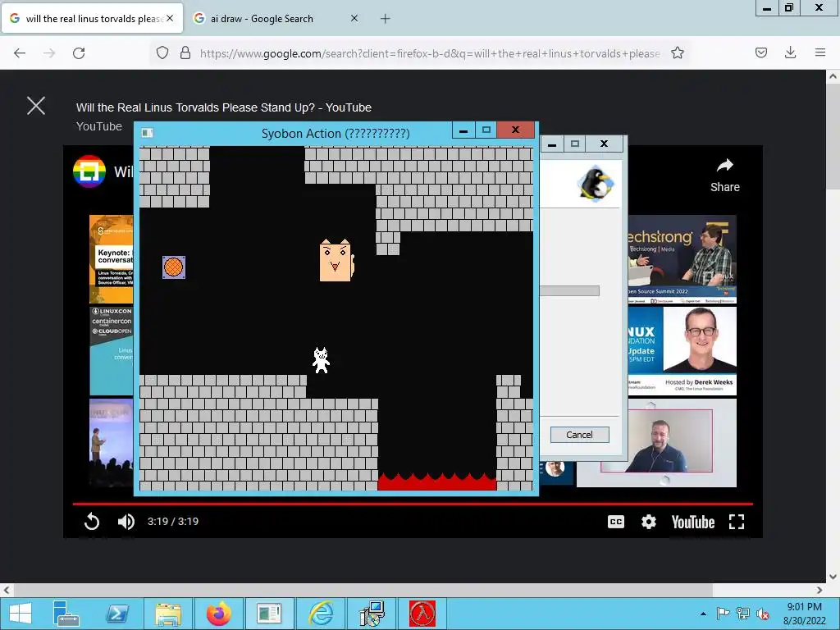Switch to the 'ai draw - Google Search' tab

[276, 19]
